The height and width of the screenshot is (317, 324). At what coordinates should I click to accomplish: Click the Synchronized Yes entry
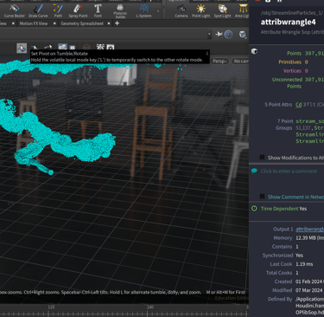(x=283, y=256)
